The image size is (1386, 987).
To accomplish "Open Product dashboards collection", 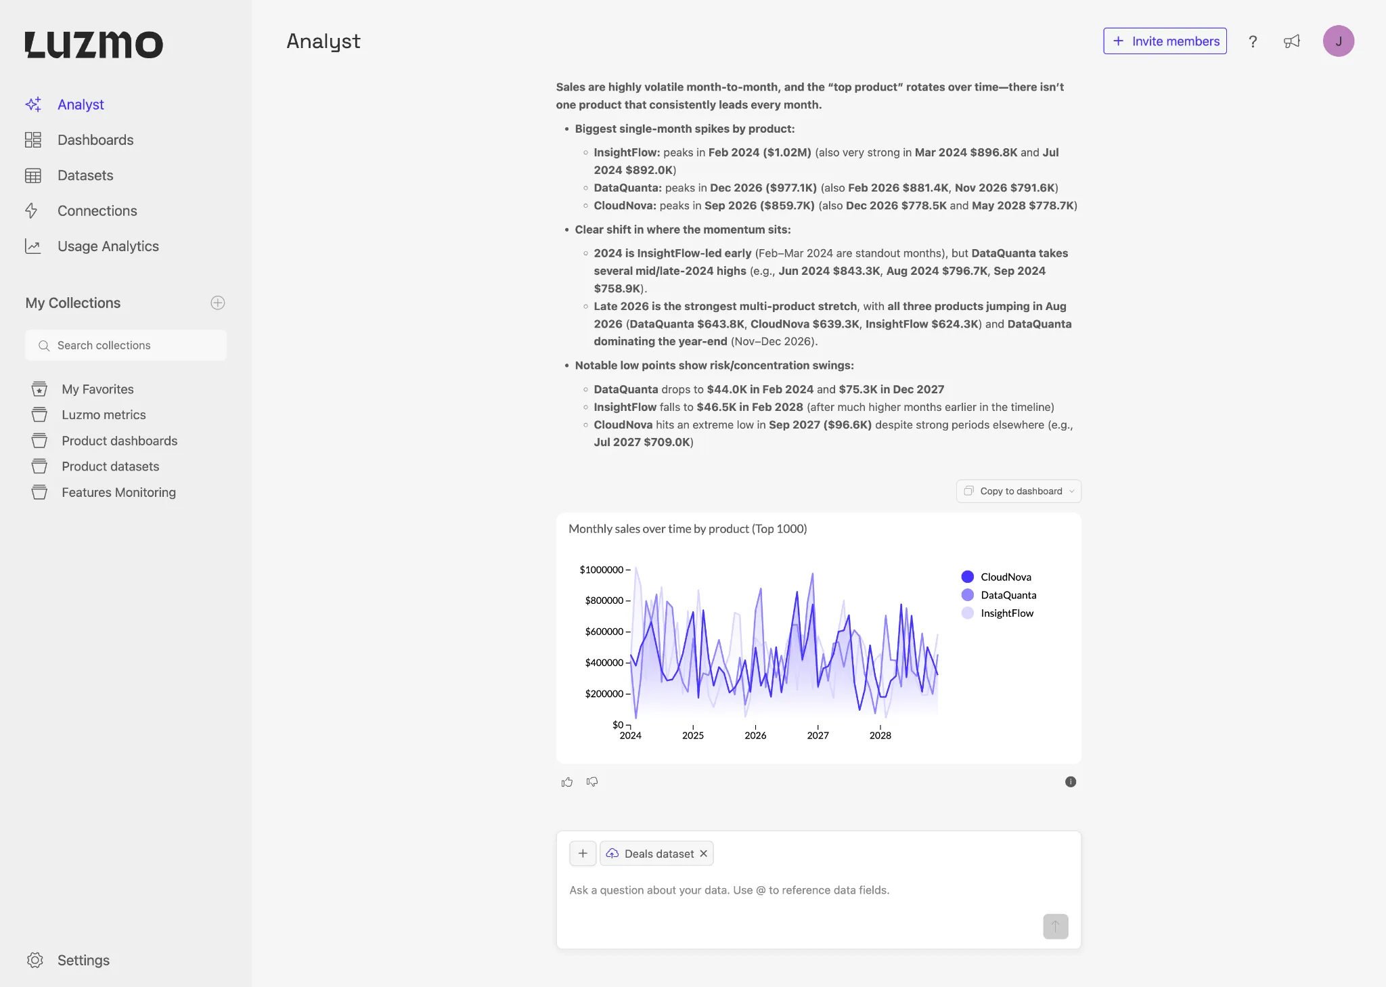I will point(120,441).
